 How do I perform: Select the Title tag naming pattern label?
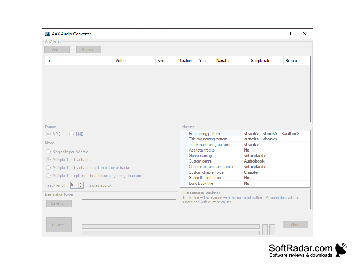coord(208,139)
